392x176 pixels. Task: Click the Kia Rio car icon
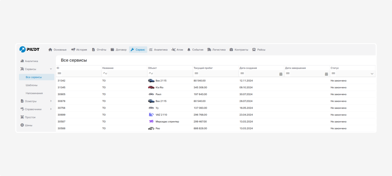coord(151,87)
